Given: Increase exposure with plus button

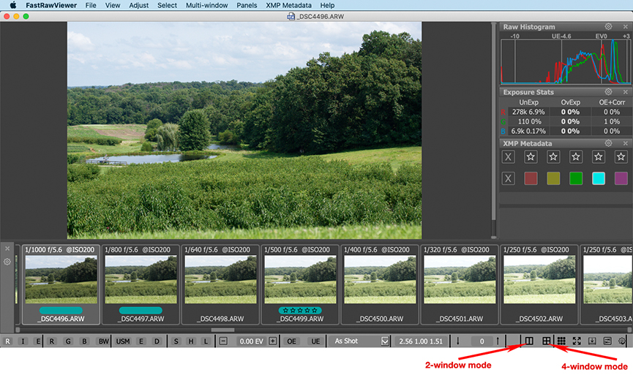Looking at the screenshot, I should coord(273,341).
